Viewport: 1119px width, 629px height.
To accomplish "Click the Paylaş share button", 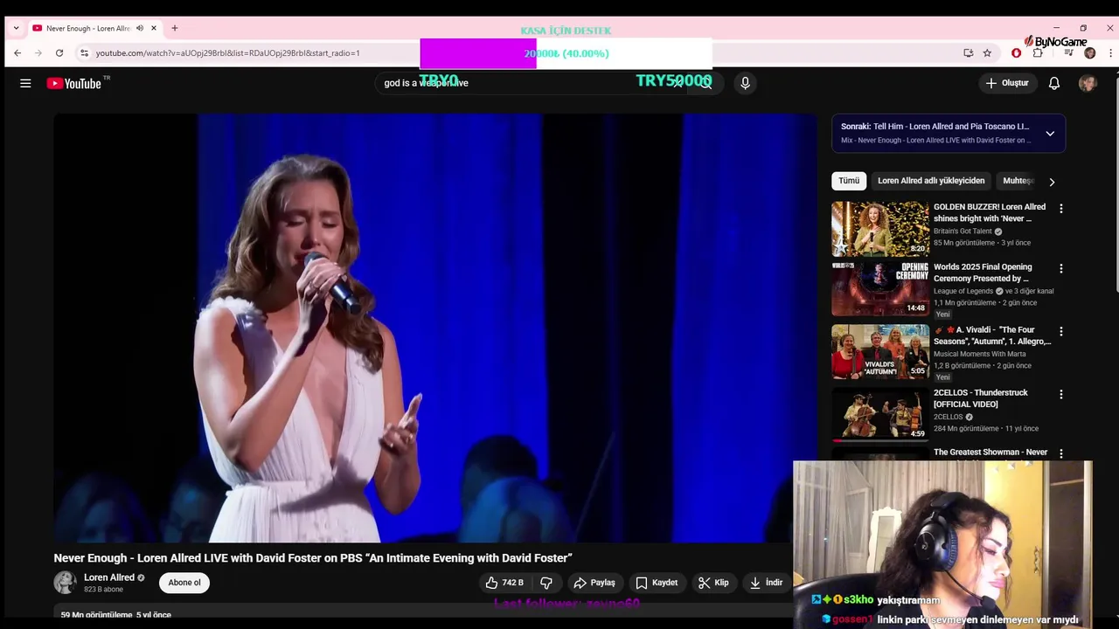I will click(x=594, y=583).
